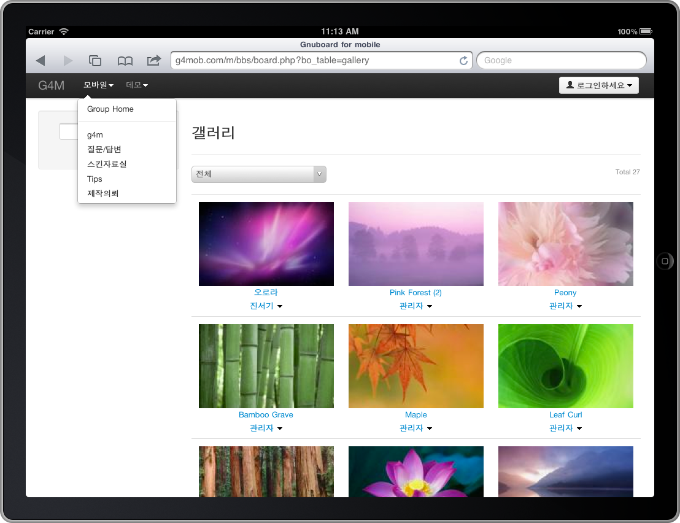This screenshot has width=680, height=523.
Task: Open the 로그인하세요 login dropdown
Action: [598, 85]
